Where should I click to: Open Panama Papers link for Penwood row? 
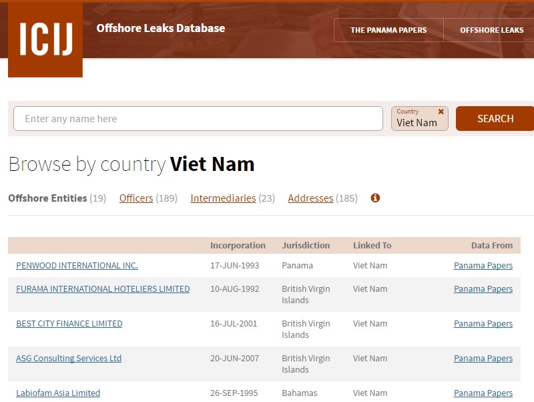(x=483, y=265)
